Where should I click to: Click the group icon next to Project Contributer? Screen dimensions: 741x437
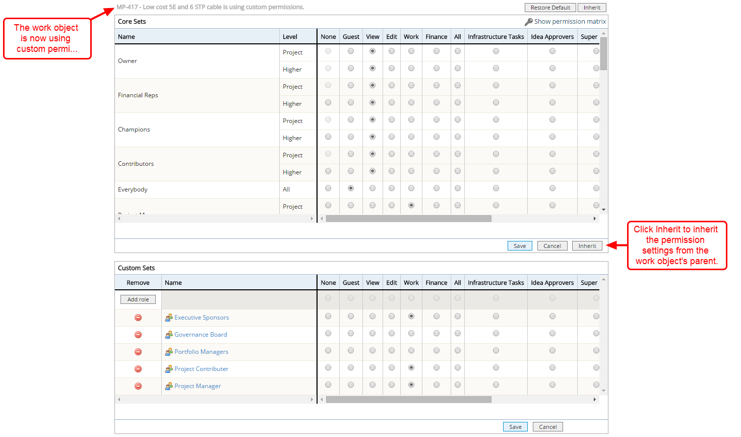[169, 369]
